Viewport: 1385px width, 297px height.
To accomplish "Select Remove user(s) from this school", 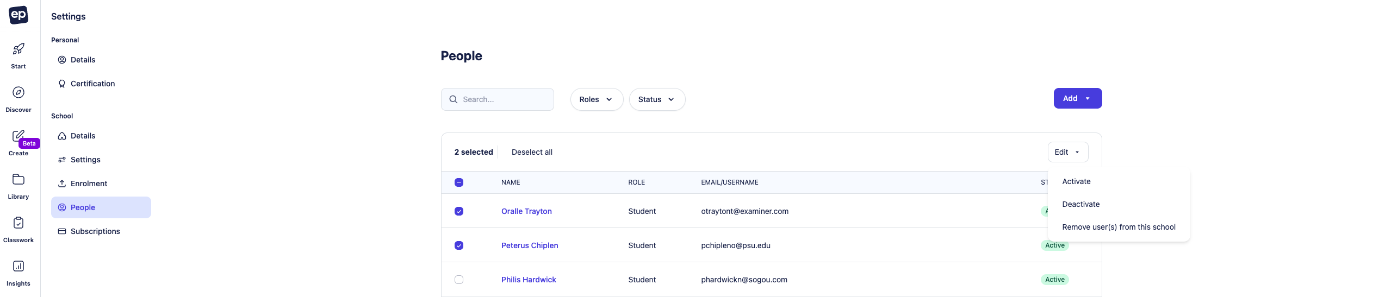I will click(x=1119, y=227).
